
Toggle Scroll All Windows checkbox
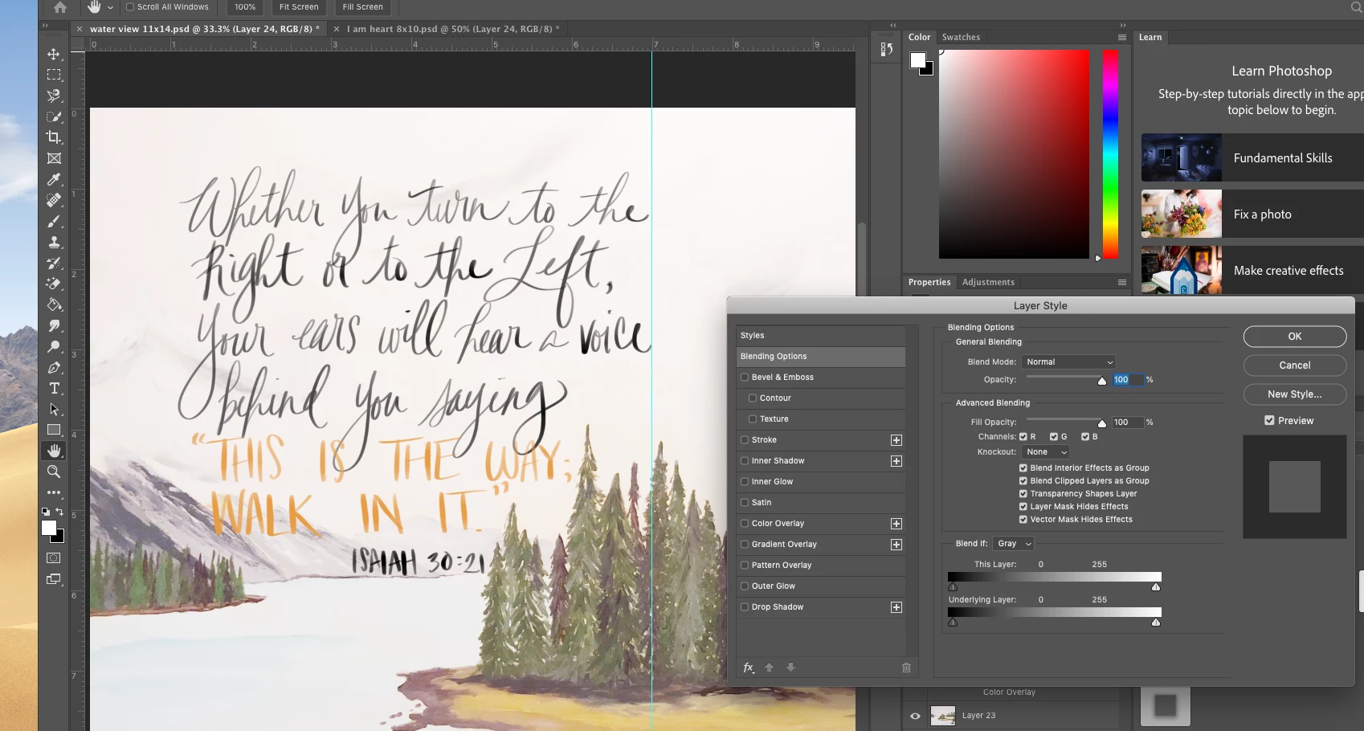point(130,7)
